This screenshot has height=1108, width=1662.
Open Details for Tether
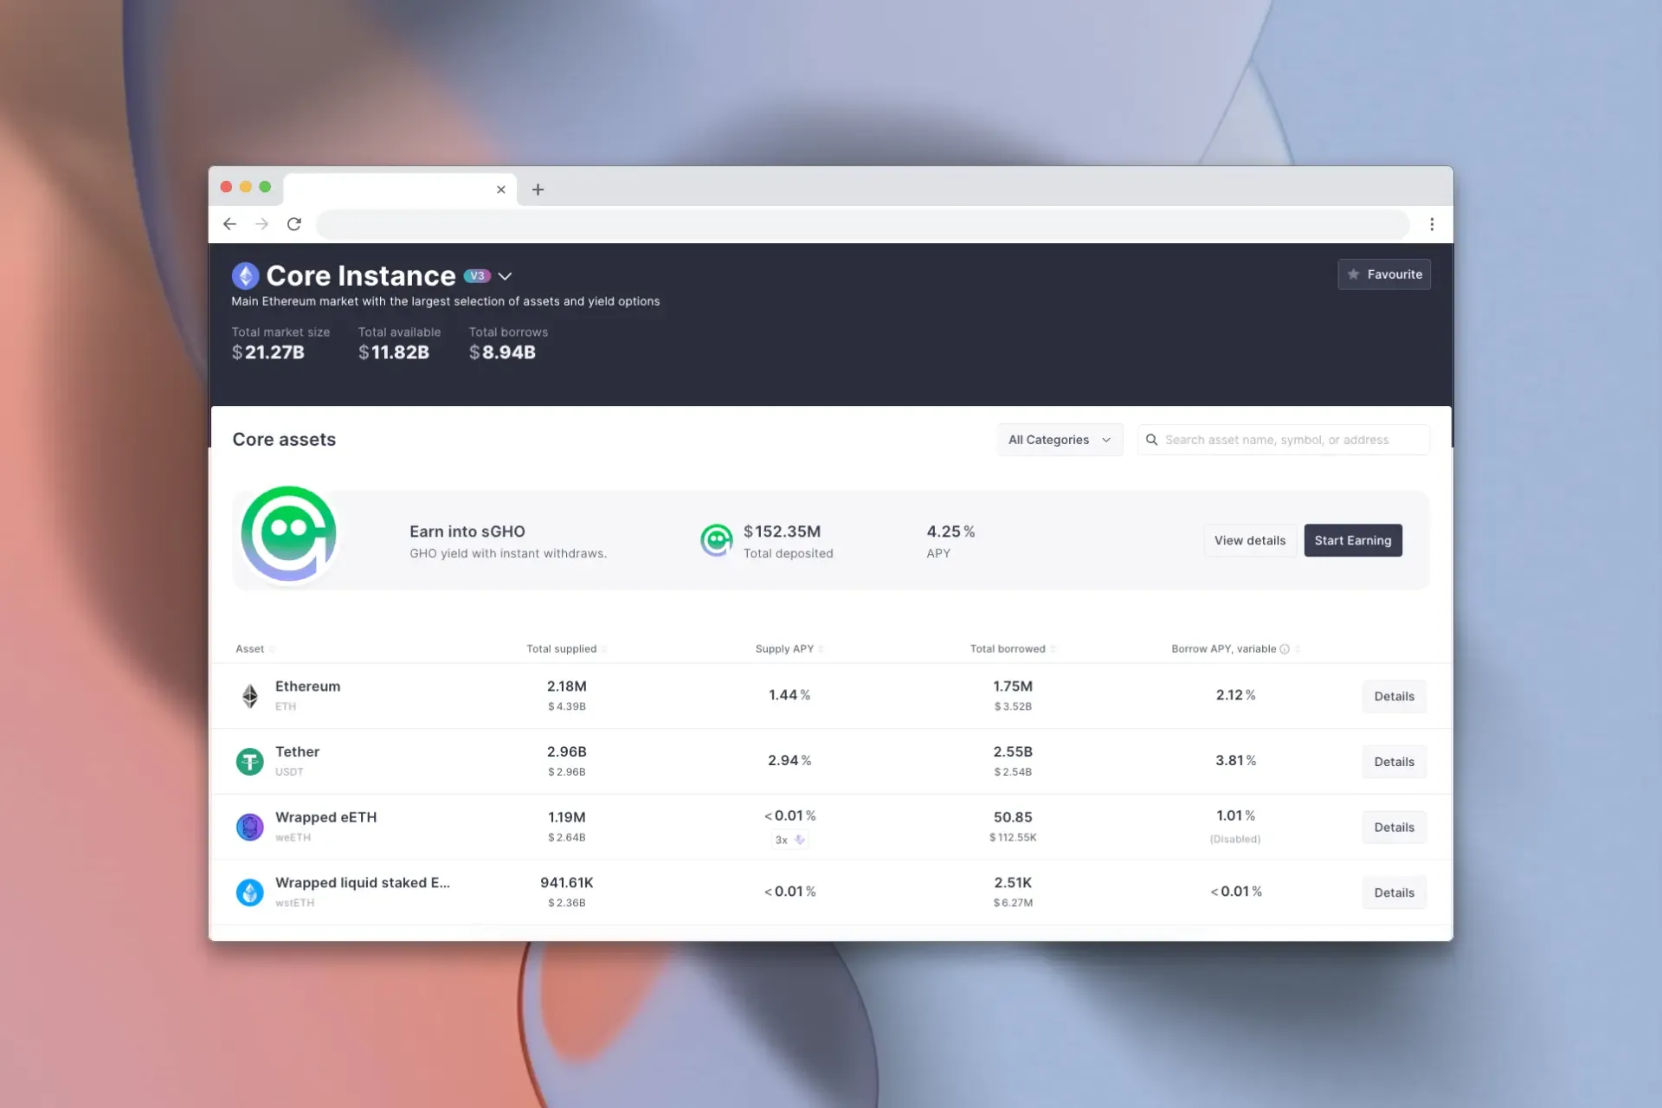click(1394, 762)
